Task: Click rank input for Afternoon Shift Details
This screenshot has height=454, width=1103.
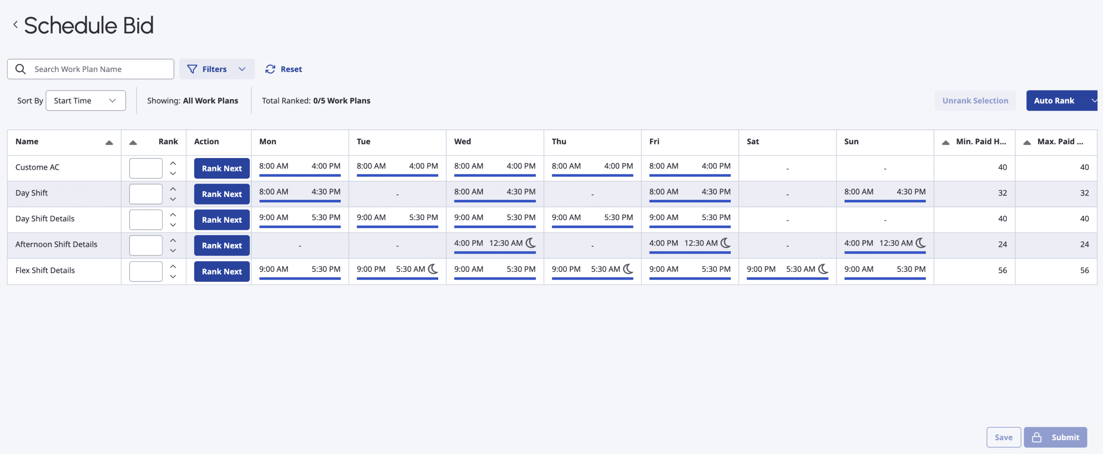Action: [146, 246]
